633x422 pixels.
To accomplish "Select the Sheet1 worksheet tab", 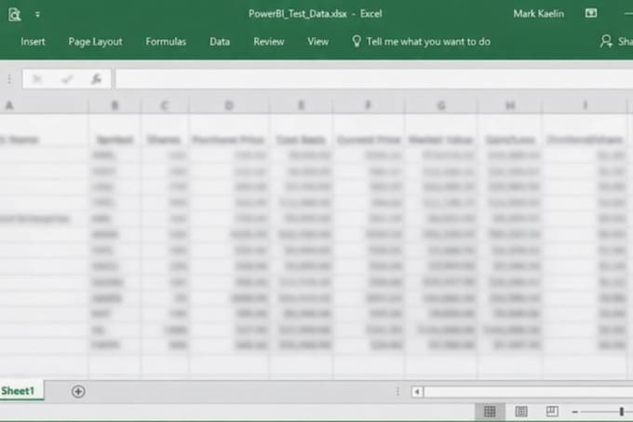I will [x=20, y=391].
